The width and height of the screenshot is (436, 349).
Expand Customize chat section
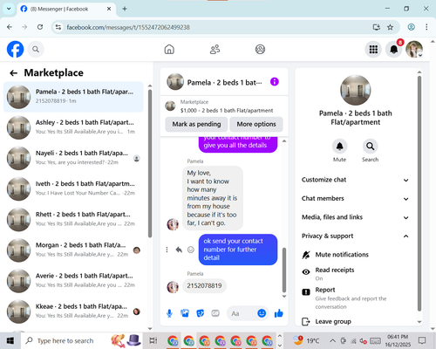tap(355, 180)
